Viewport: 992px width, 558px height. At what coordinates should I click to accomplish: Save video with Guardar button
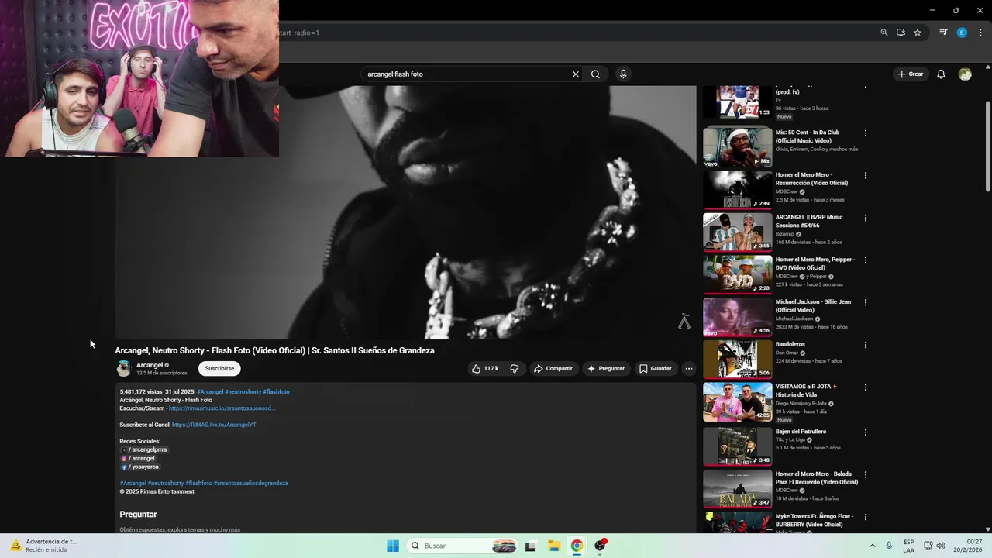656,369
